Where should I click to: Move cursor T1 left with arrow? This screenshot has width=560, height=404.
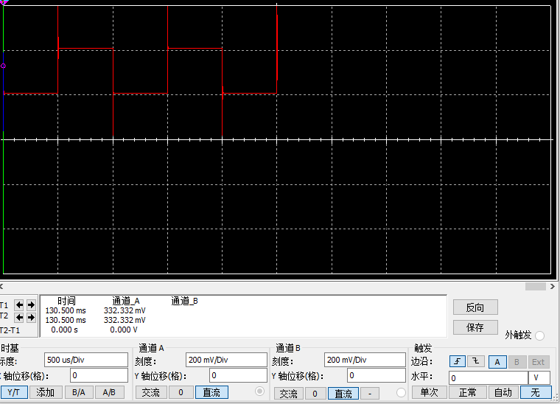[x=19, y=305]
